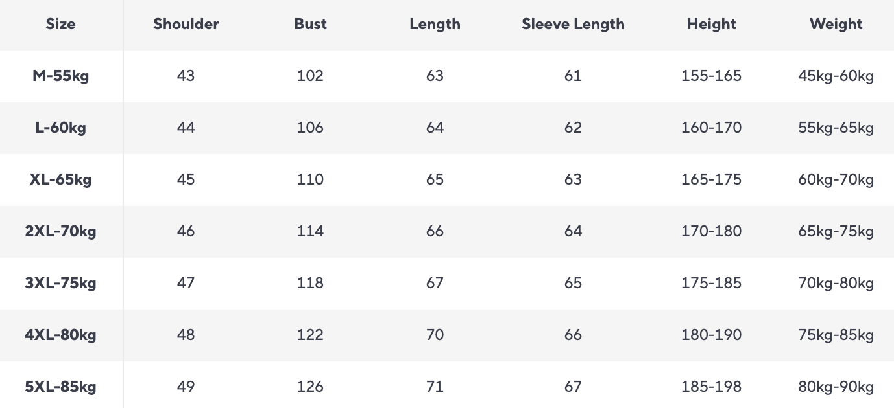This screenshot has height=408, width=894.
Task: Click the Weight column header
Action: click(x=836, y=25)
